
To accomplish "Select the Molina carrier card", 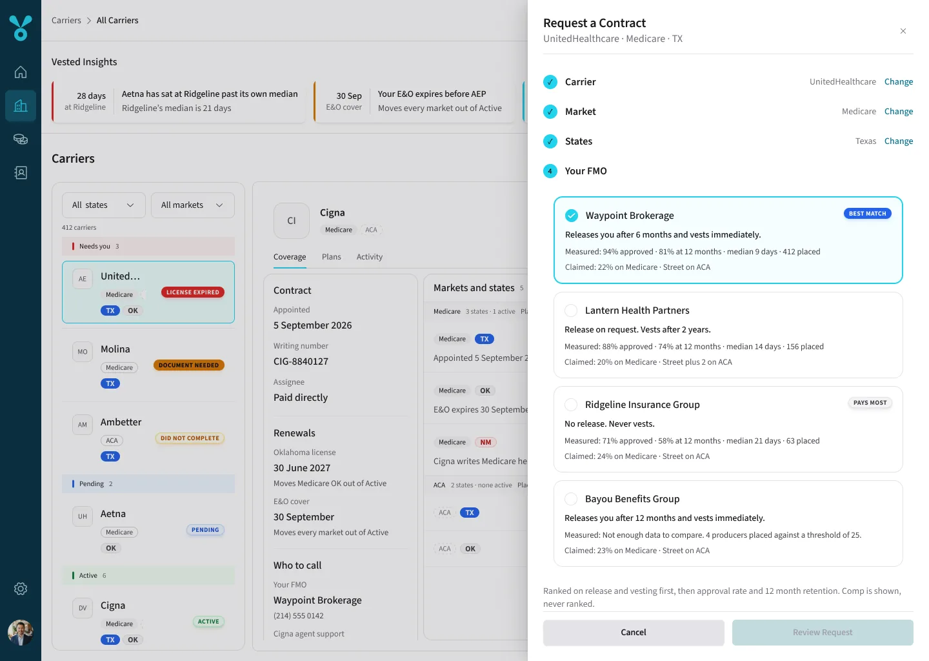I will (x=148, y=366).
